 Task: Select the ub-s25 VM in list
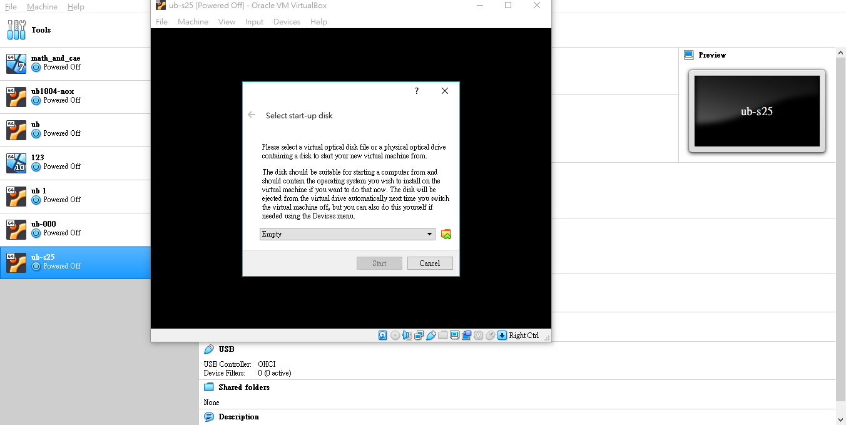tap(75, 263)
